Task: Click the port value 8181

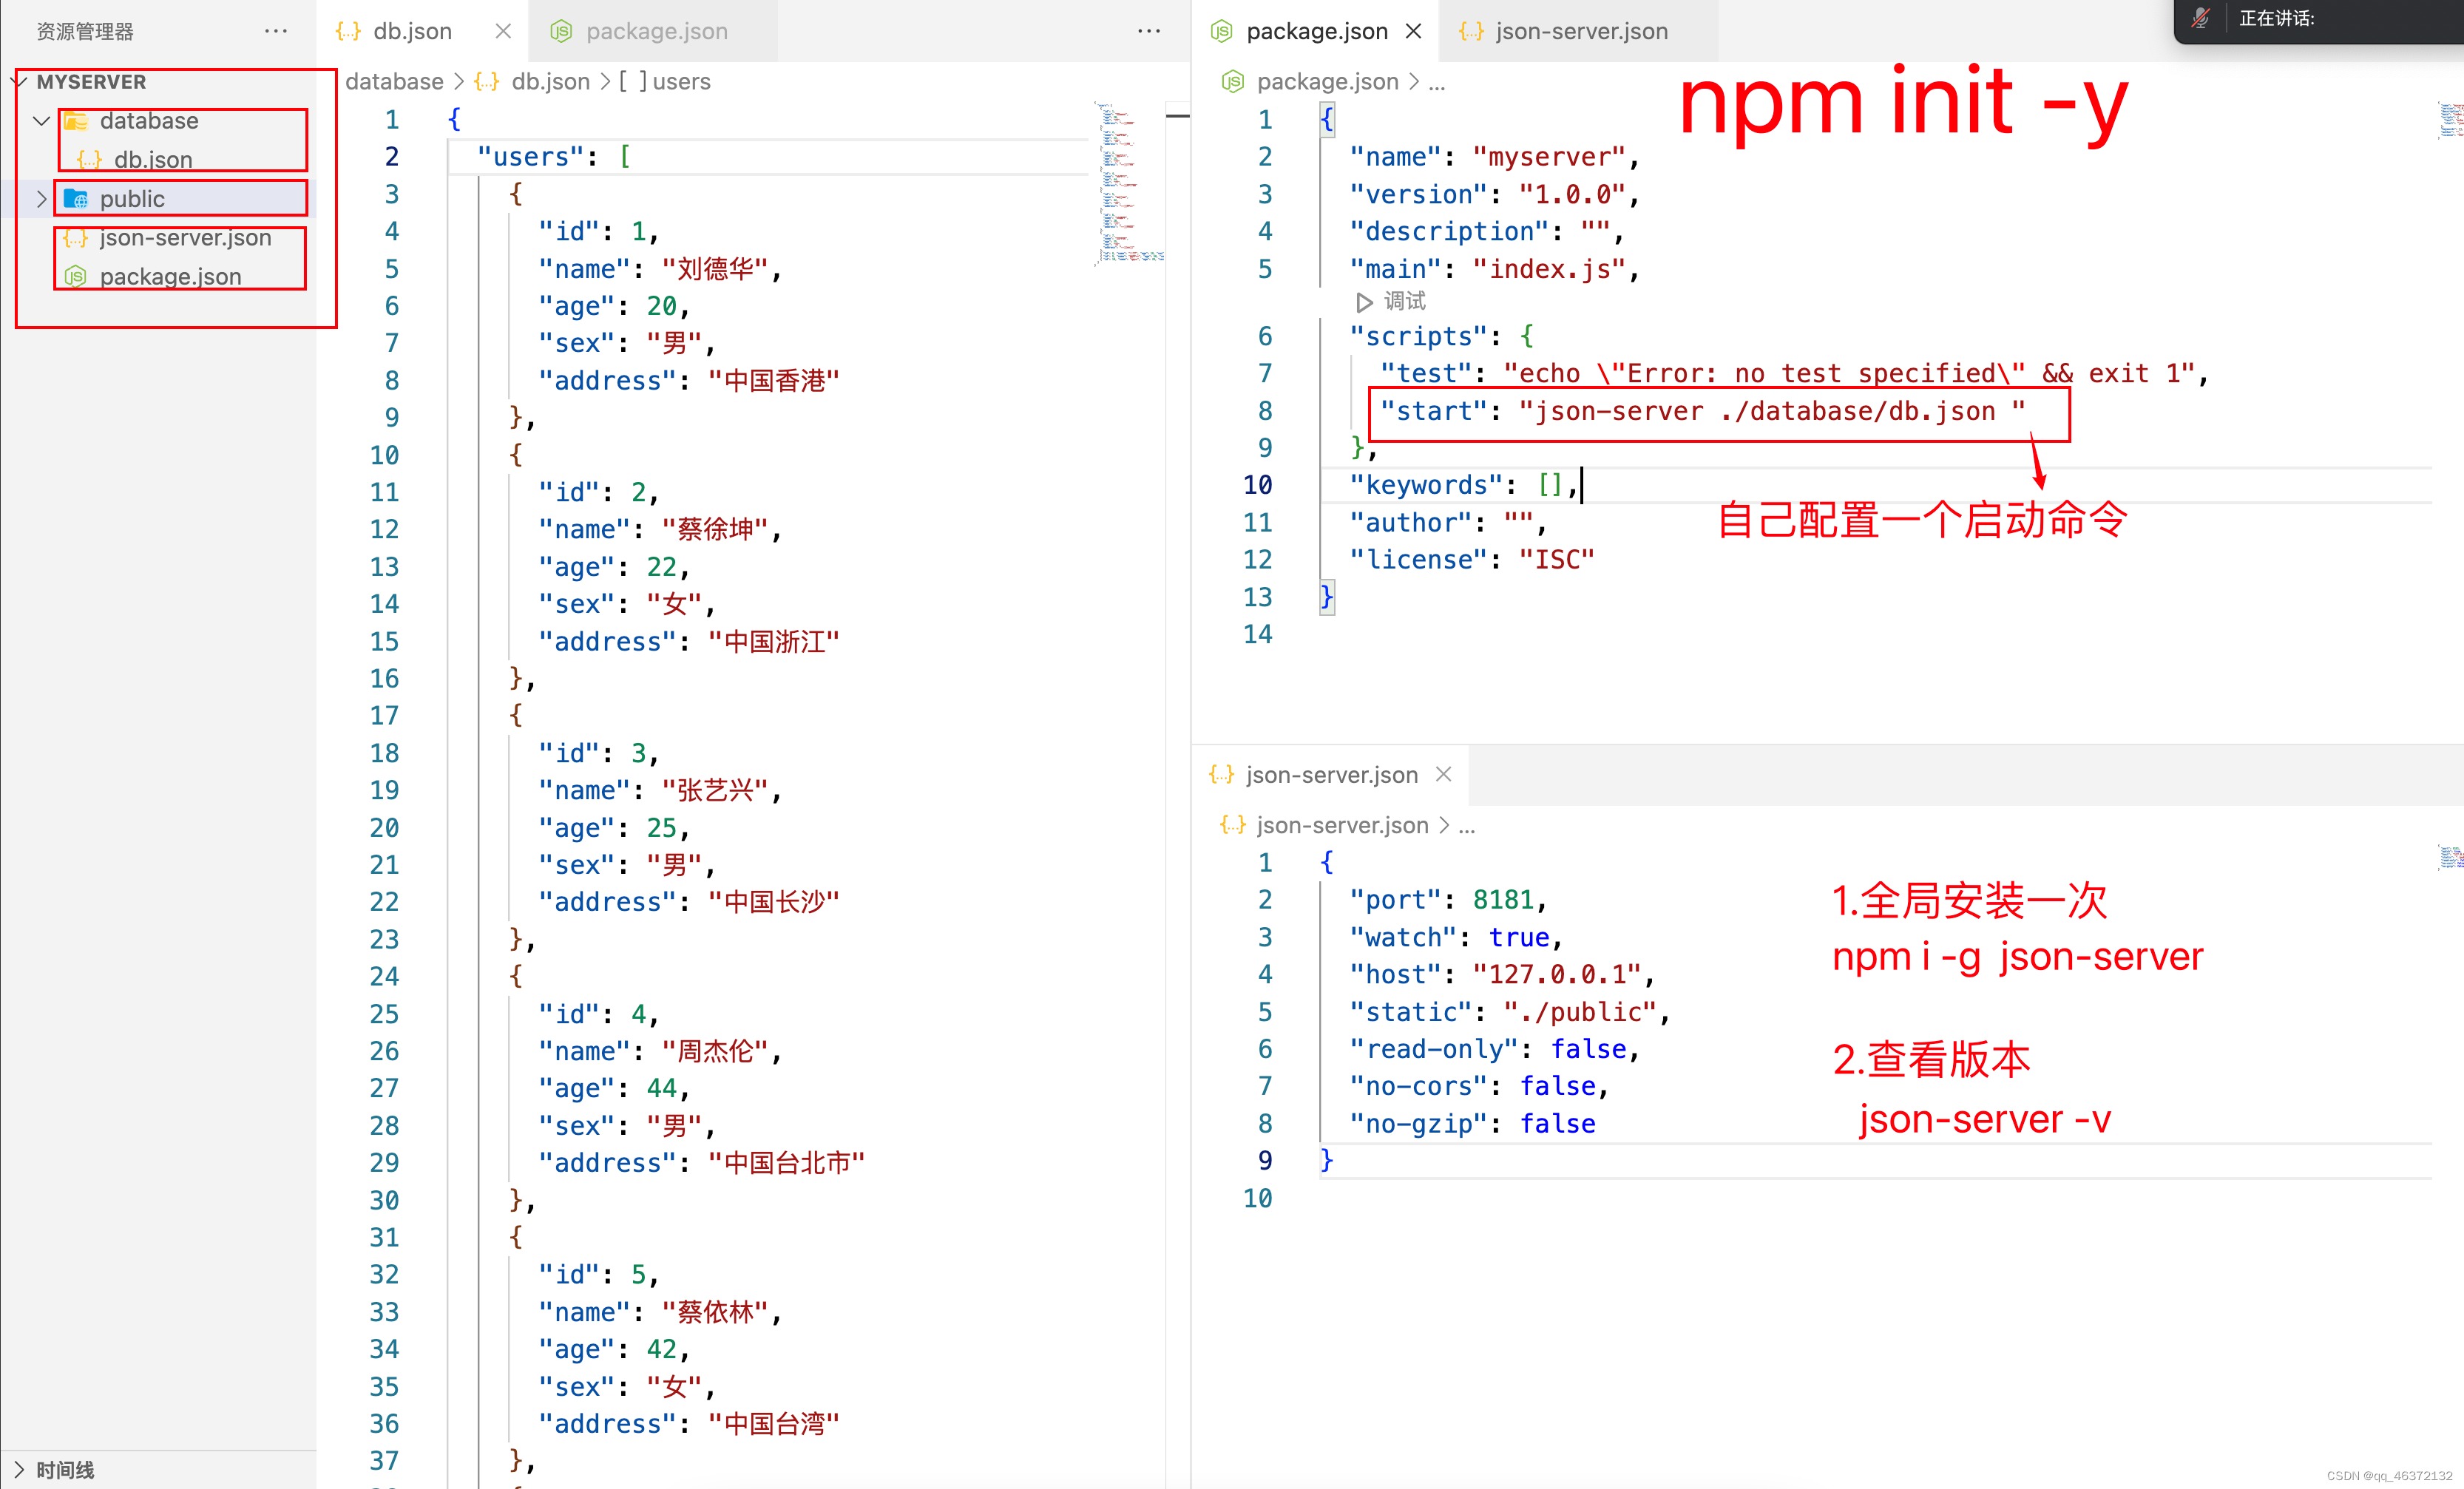Action: pyautogui.click(x=1503, y=900)
